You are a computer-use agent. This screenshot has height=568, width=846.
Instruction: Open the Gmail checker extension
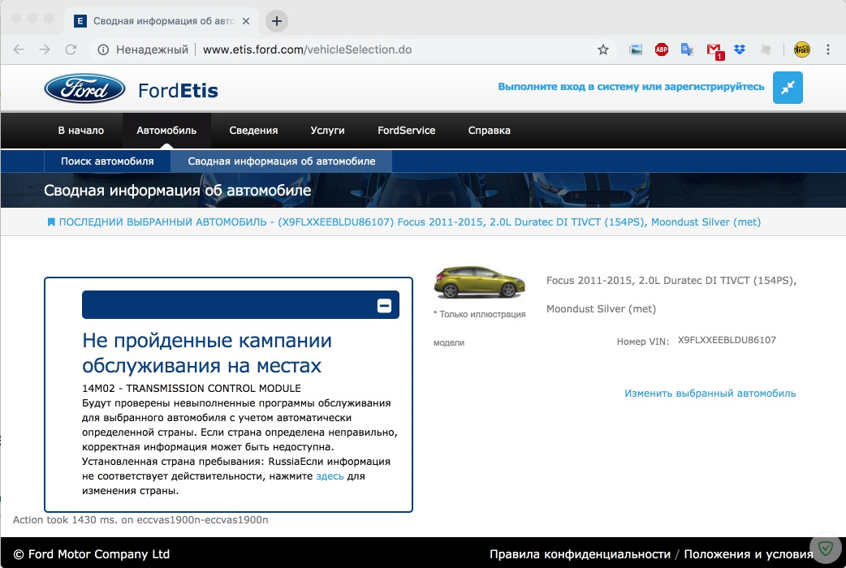[x=714, y=50]
